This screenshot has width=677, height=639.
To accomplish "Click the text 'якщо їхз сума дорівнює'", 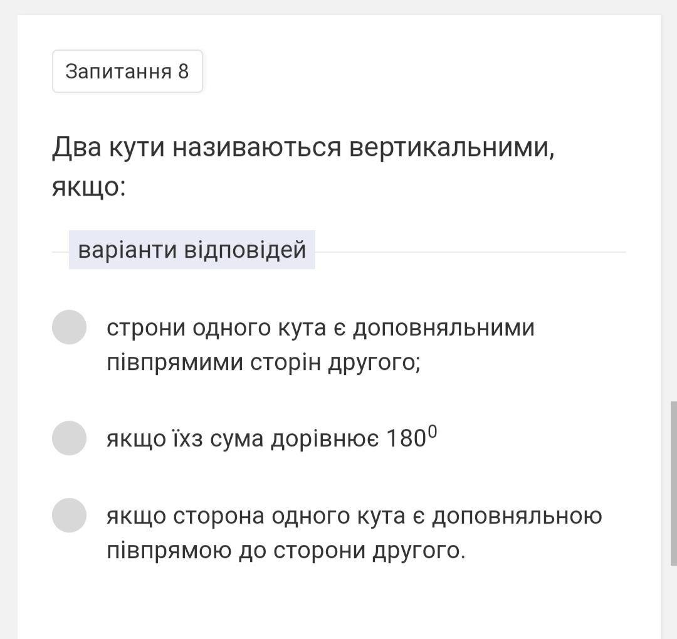I will click(242, 439).
